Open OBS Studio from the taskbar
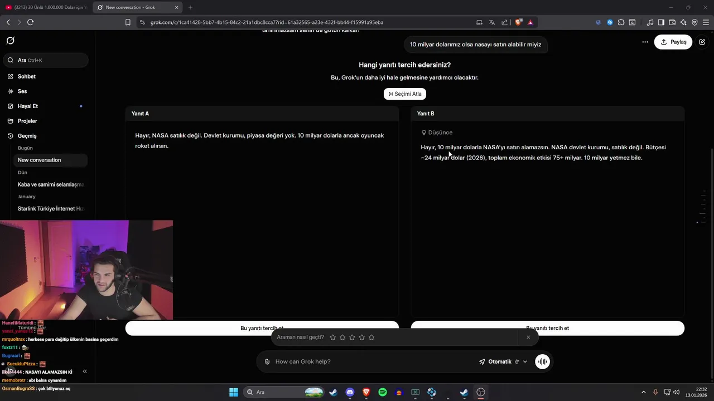Image resolution: width=714 pixels, height=401 pixels. [481, 392]
